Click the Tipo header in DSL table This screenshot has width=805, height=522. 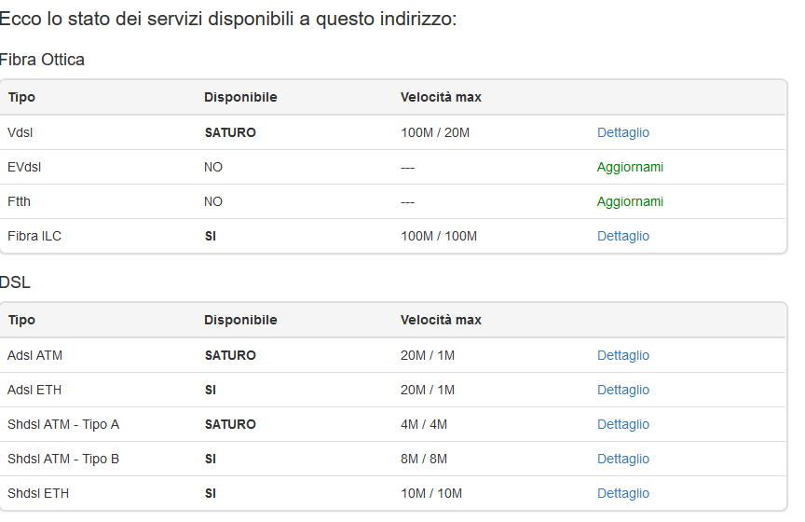point(21,320)
